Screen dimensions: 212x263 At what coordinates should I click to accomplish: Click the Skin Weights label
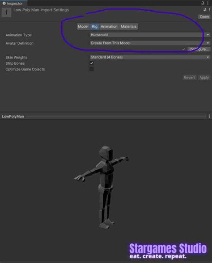pyautogui.click(x=16, y=57)
